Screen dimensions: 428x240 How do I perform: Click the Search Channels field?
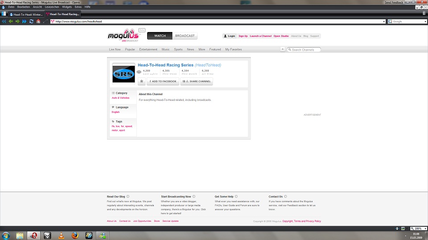(x=304, y=49)
